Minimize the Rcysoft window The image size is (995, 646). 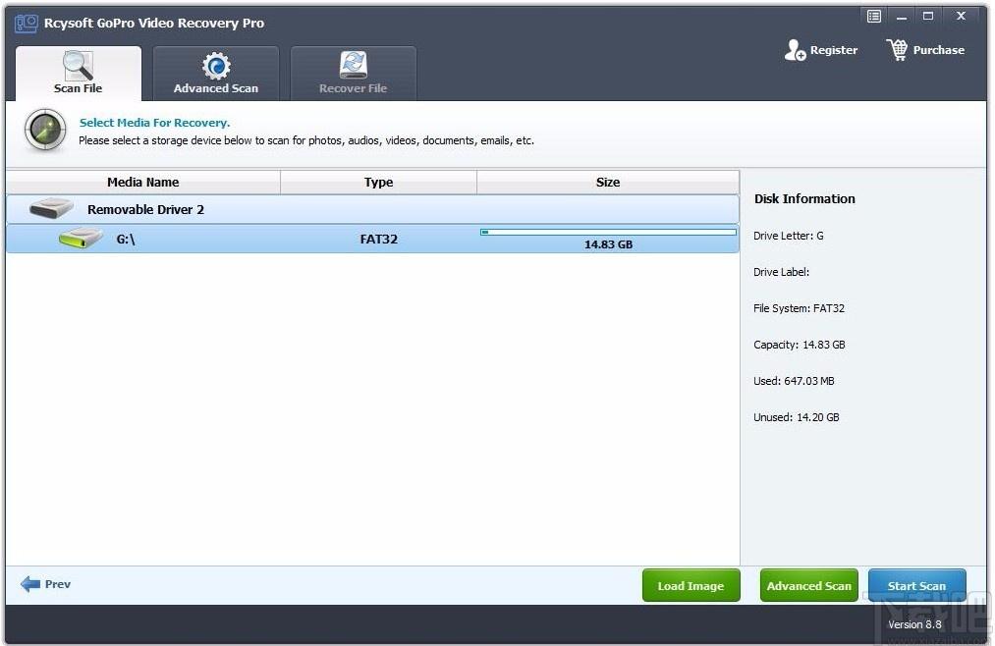901,17
